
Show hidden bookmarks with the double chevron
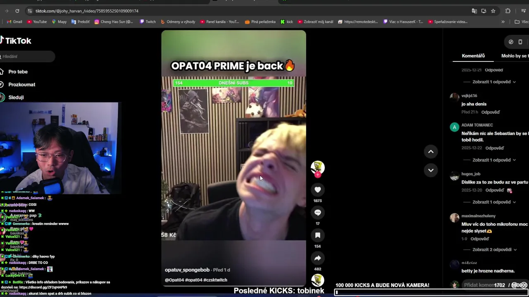[x=503, y=21]
